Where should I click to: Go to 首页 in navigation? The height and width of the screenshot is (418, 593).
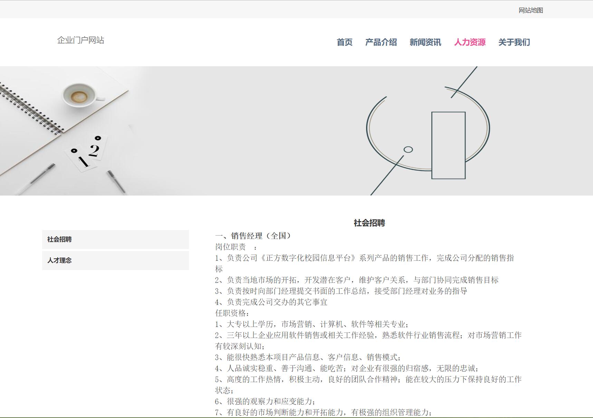[345, 42]
